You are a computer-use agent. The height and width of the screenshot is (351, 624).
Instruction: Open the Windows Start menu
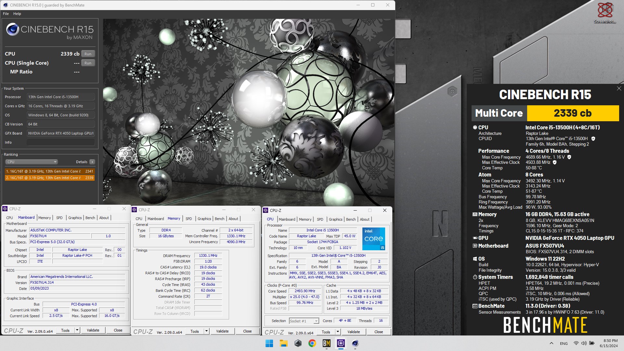[269, 343]
